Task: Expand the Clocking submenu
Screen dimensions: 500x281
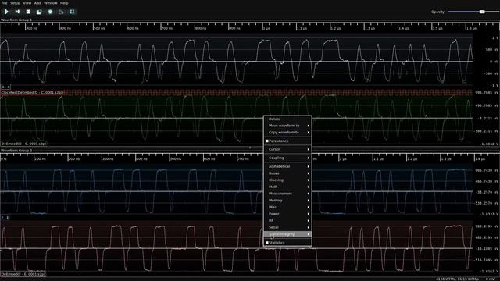Action: pos(287,180)
